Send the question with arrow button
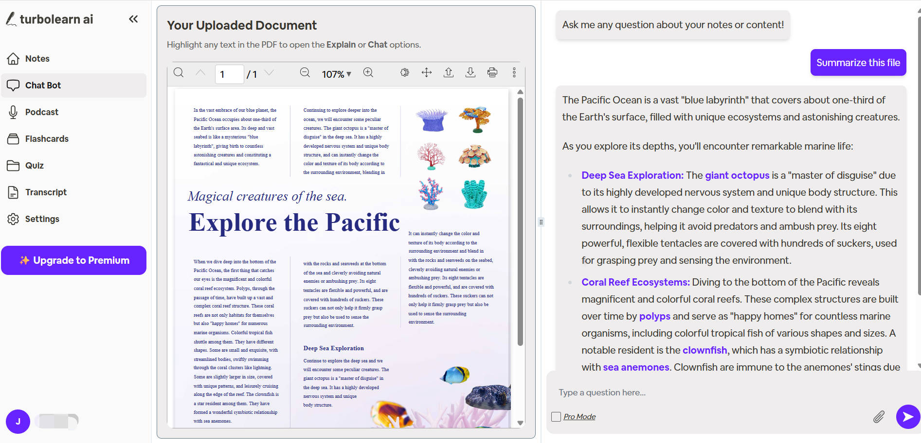This screenshot has height=443, width=921. click(908, 417)
